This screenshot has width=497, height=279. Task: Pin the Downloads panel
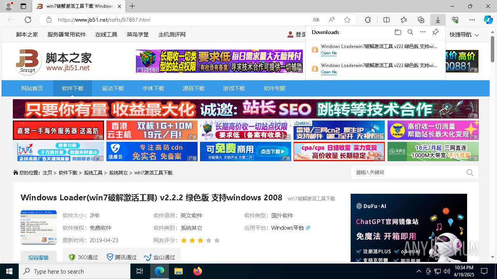click(x=435, y=32)
